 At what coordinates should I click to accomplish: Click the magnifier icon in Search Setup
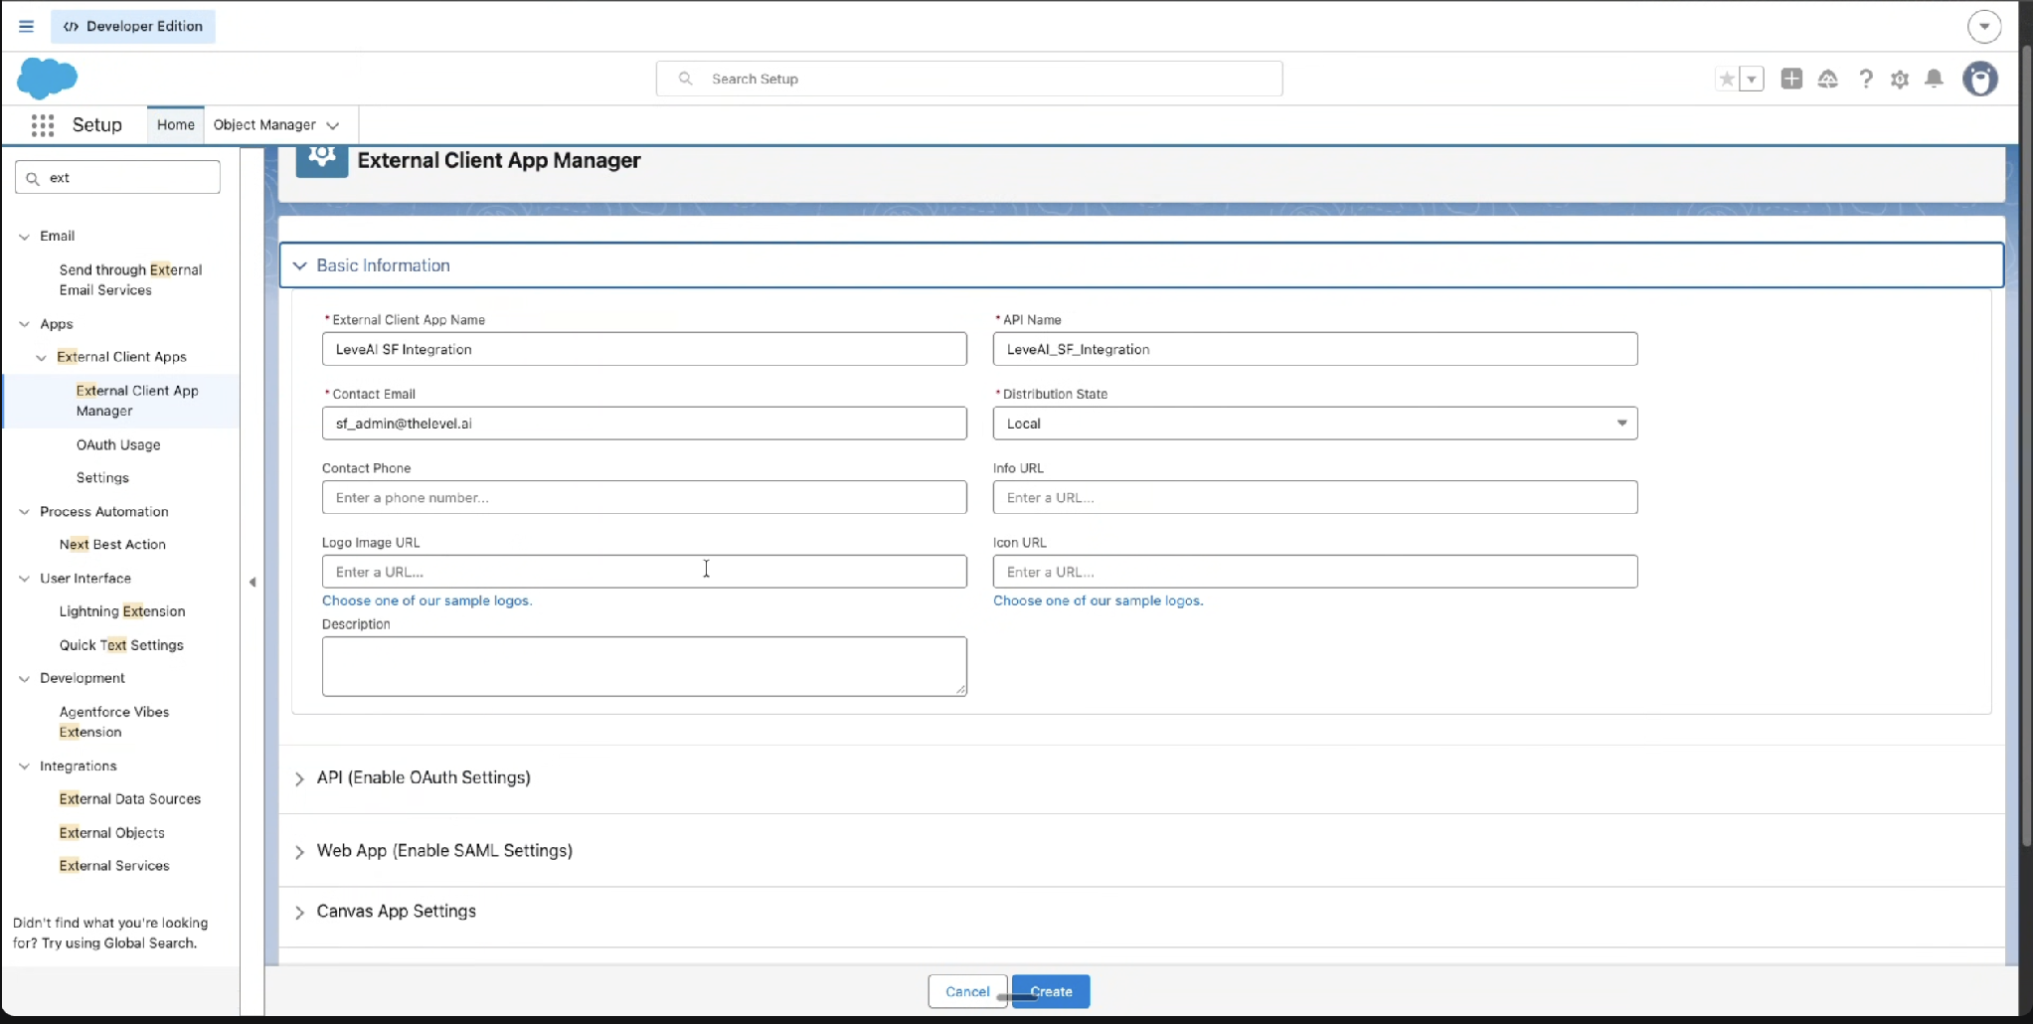pos(685,79)
